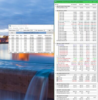The width and height of the screenshot is (98, 100).
Task: Click the HWiNFO64 title bar icon
Action: point(55,2)
